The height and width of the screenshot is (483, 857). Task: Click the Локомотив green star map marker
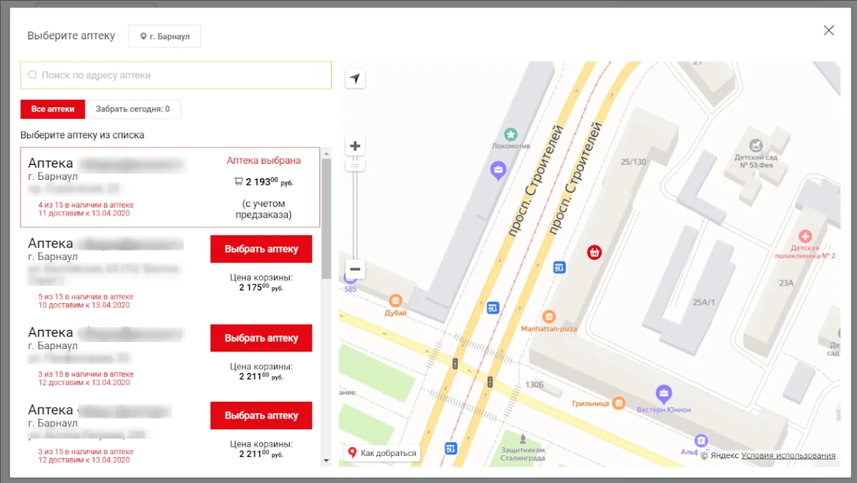point(511,134)
